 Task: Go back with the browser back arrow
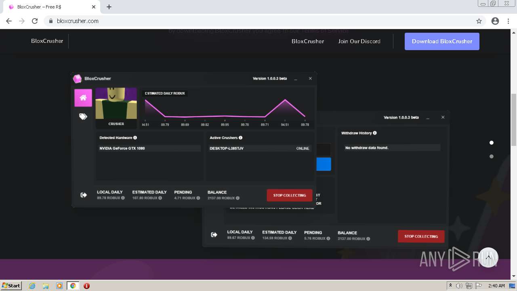(9, 21)
